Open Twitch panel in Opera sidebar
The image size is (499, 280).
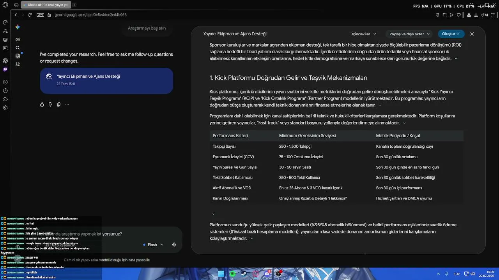[5, 69]
